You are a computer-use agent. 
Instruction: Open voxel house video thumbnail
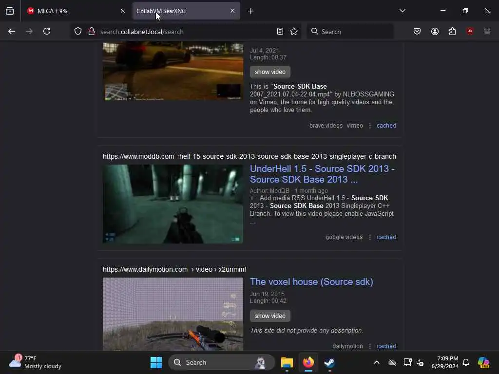173,314
